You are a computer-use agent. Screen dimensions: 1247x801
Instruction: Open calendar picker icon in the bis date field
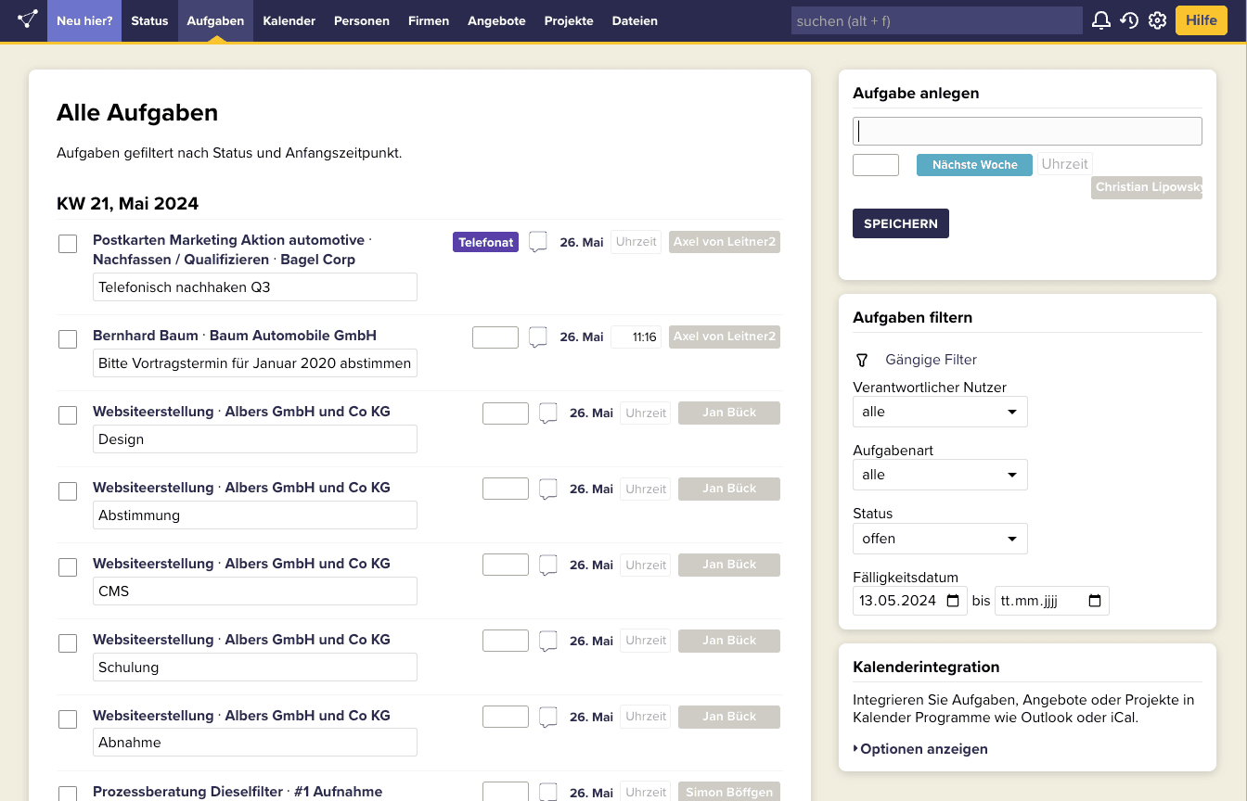pos(1095,601)
